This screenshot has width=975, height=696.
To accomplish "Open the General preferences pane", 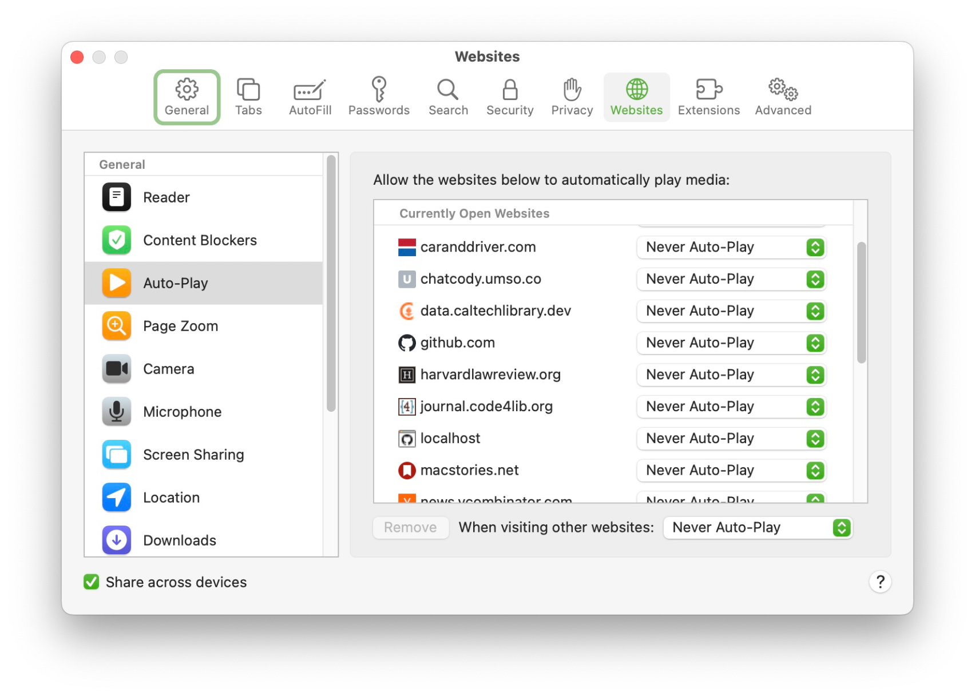I will 187,97.
